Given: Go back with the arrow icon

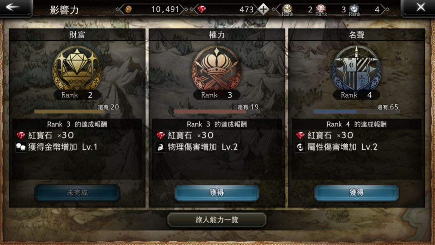Looking at the screenshot, I should tap(13, 7).
